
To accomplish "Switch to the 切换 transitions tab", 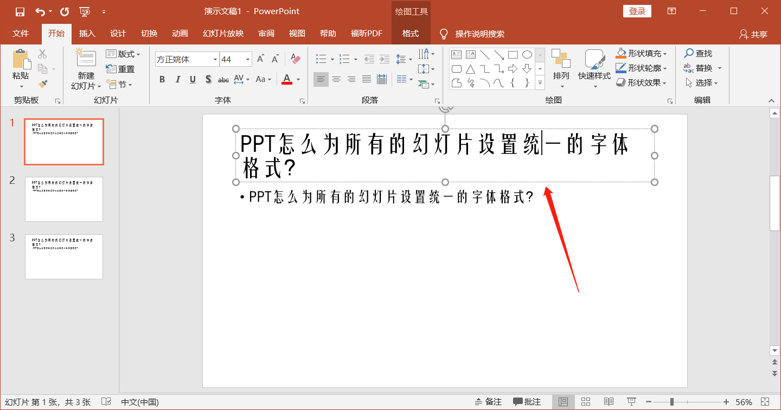I will (x=149, y=34).
